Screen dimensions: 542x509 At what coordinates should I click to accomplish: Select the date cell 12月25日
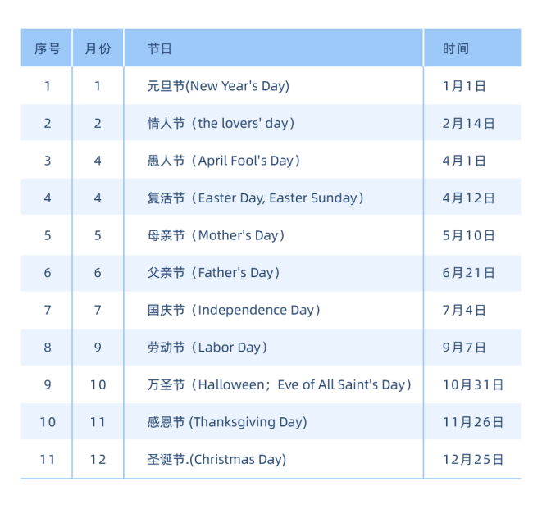tap(472, 459)
